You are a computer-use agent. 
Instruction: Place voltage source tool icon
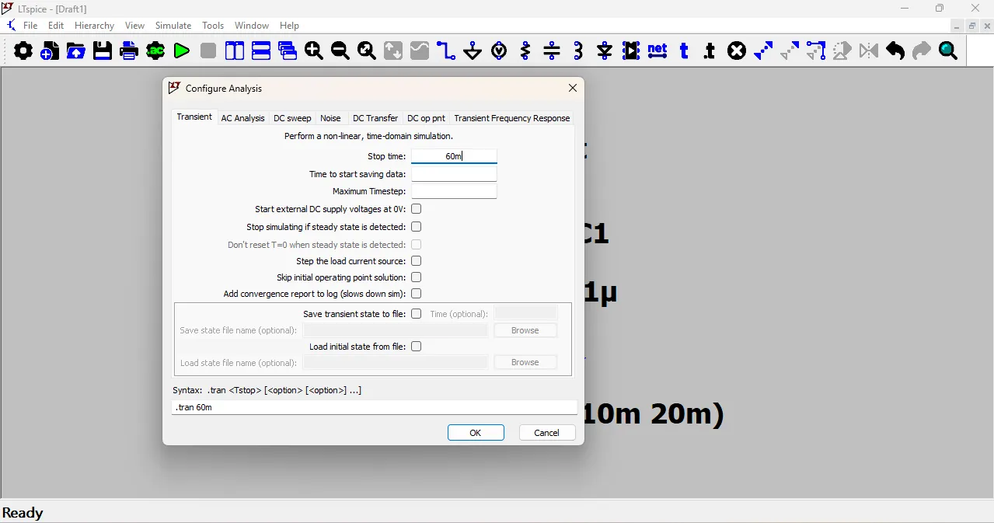[x=499, y=51]
